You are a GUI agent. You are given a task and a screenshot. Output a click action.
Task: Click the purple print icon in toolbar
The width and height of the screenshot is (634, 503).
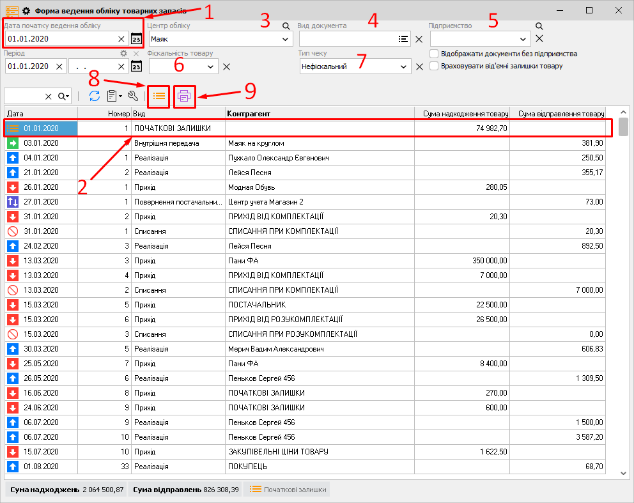click(x=184, y=96)
